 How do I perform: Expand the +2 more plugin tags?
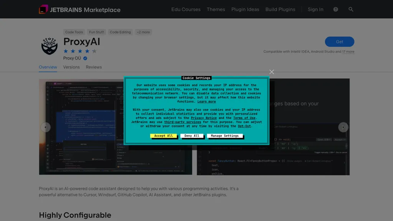point(143,32)
